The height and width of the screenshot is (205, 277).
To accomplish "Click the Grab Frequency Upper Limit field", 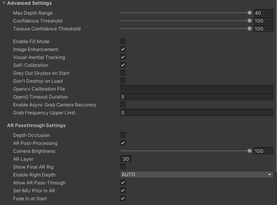I will click(197, 112).
